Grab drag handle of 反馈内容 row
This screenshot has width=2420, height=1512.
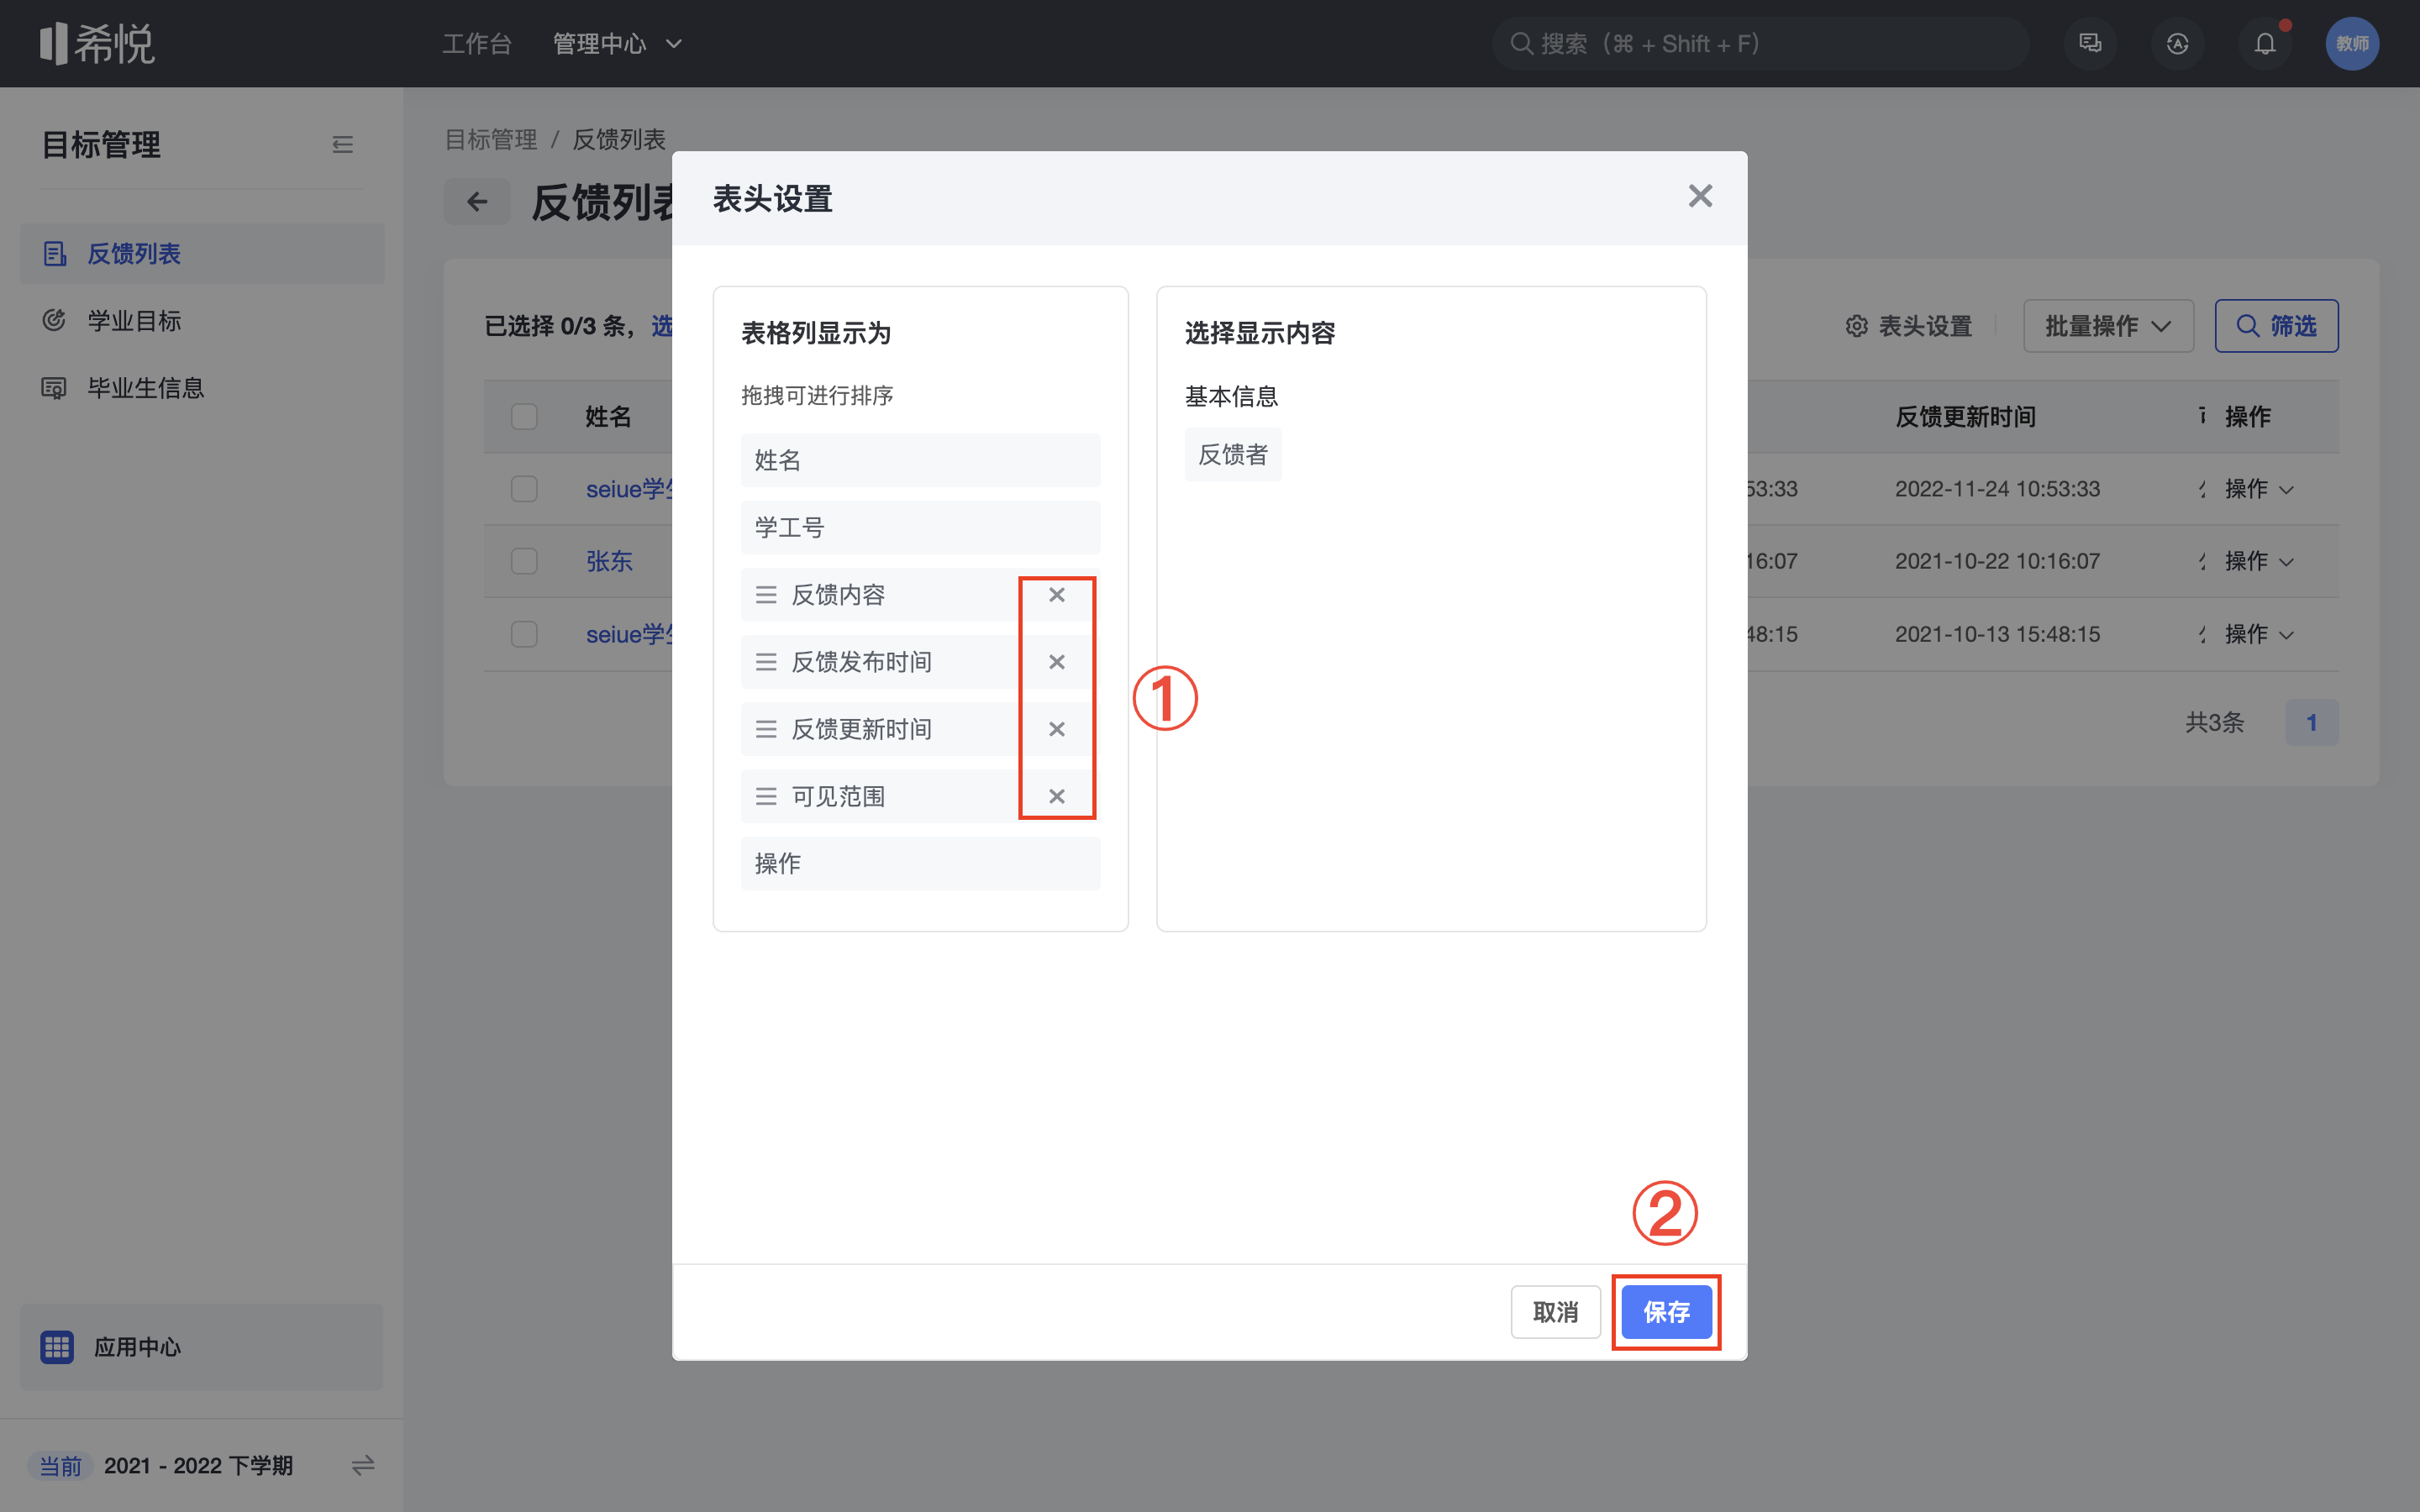(x=766, y=595)
